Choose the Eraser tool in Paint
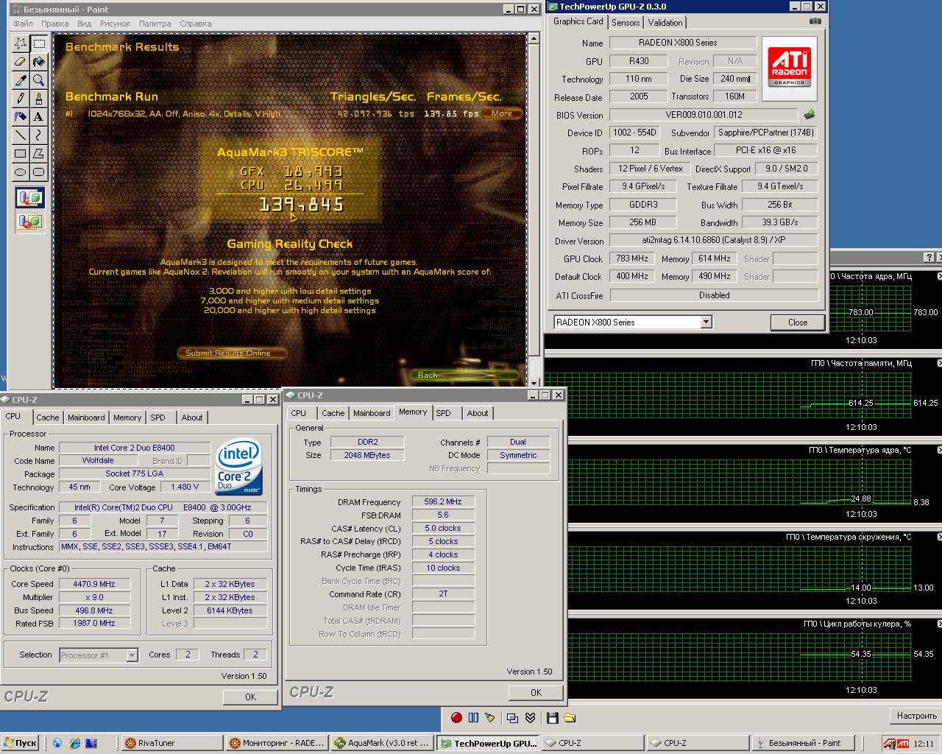The image size is (942, 754). pos(21,62)
